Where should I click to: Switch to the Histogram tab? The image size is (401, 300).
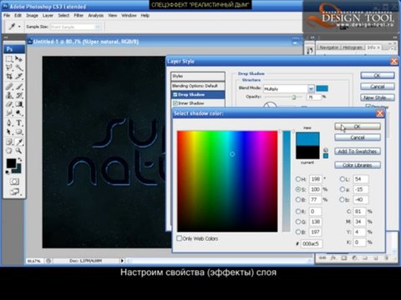point(353,47)
